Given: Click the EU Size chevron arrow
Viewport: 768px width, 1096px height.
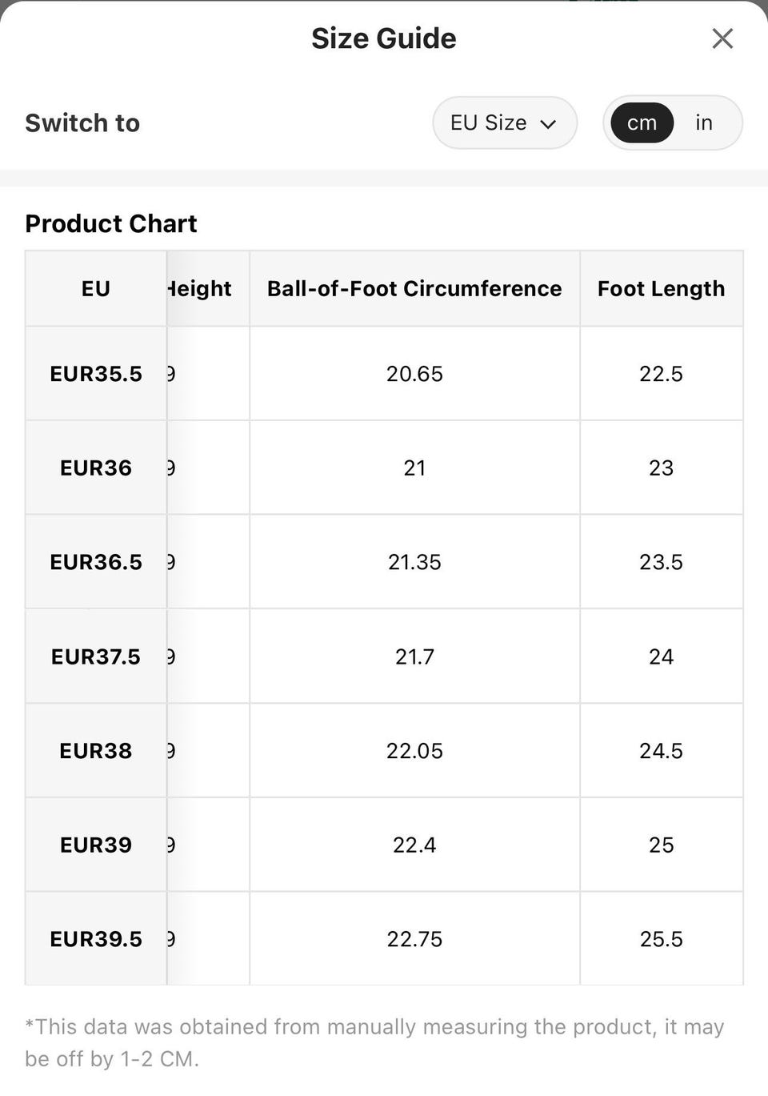Looking at the screenshot, I should pyautogui.click(x=549, y=124).
